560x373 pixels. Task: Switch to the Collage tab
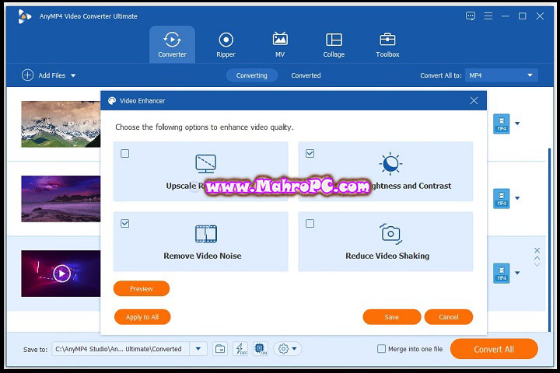(x=334, y=44)
